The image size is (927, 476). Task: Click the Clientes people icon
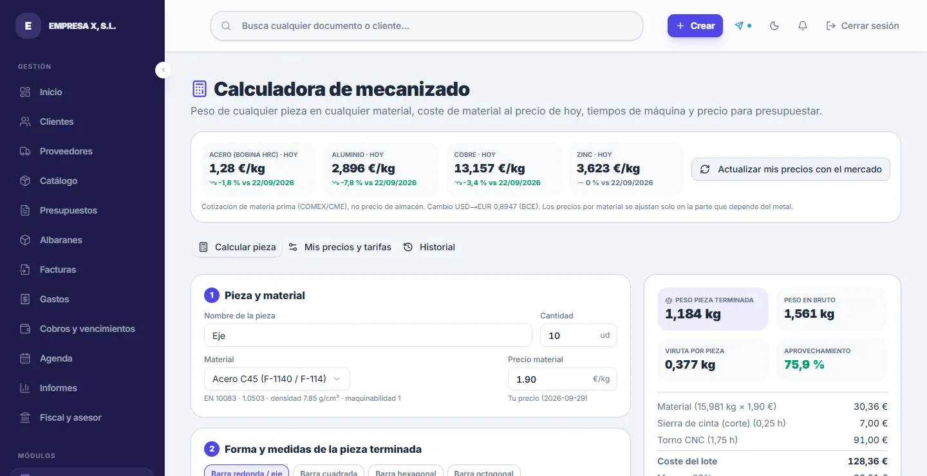coord(25,122)
